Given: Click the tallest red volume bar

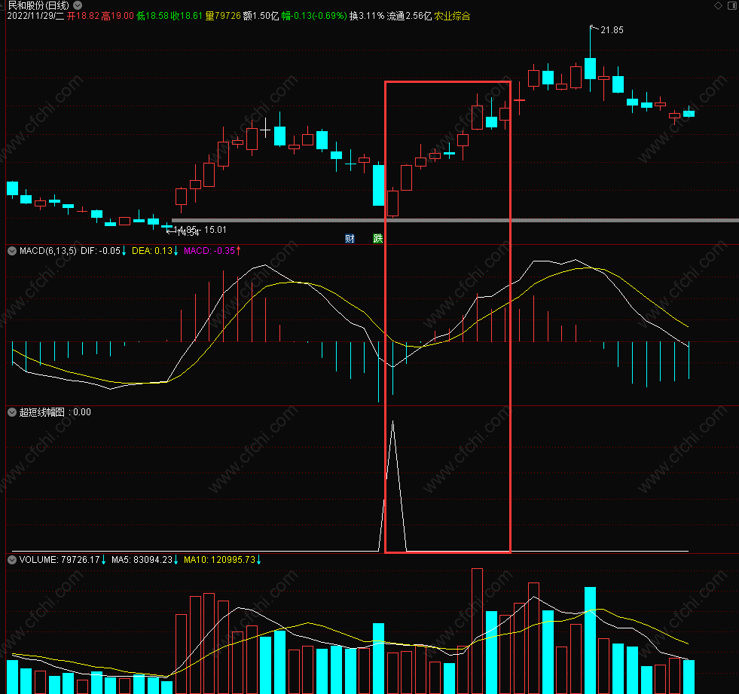Looking at the screenshot, I should (x=477, y=631).
